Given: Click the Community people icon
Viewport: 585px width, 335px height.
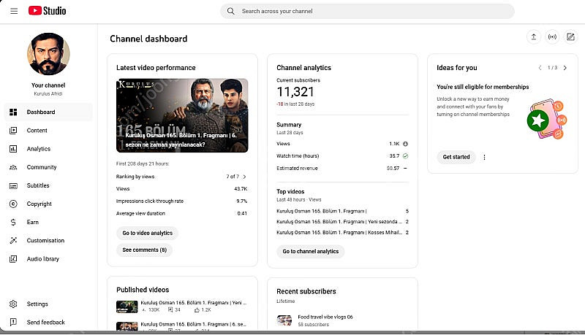Looking at the screenshot, I should coord(13,167).
